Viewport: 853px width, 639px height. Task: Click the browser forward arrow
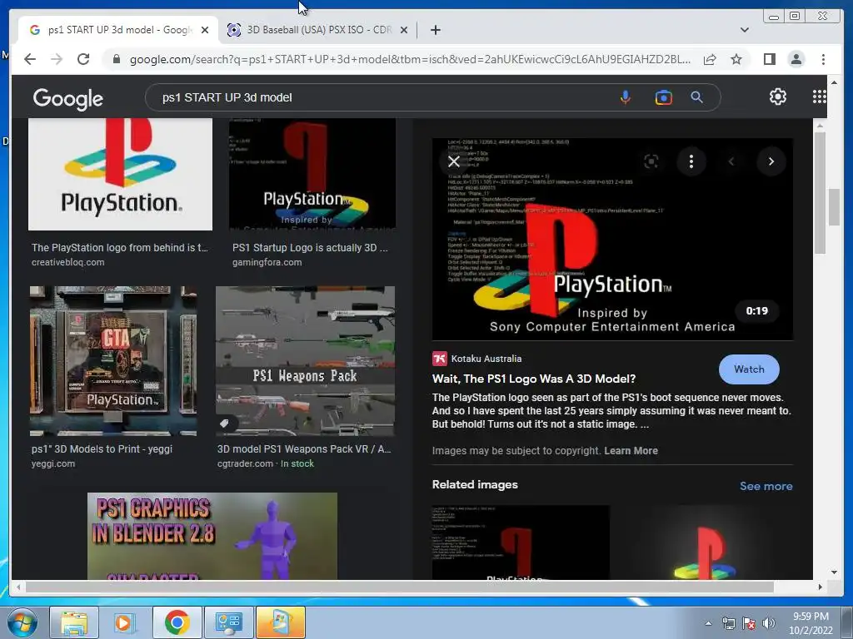click(x=57, y=59)
